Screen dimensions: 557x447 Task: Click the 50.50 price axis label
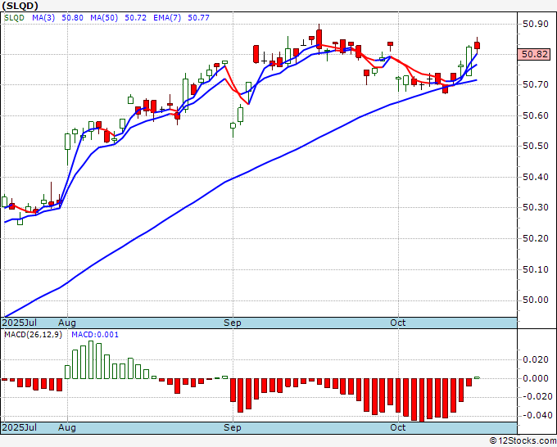click(x=536, y=146)
